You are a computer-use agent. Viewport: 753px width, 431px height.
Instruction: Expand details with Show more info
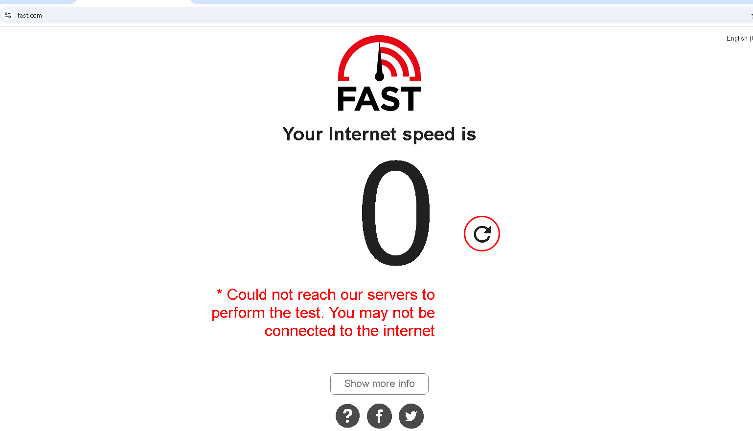coord(379,384)
